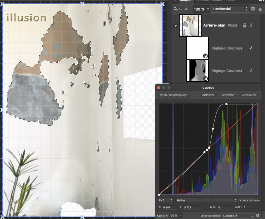Open Mode de fusion Luminosité dropdown
265x219 pixels.
pos(238,215)
